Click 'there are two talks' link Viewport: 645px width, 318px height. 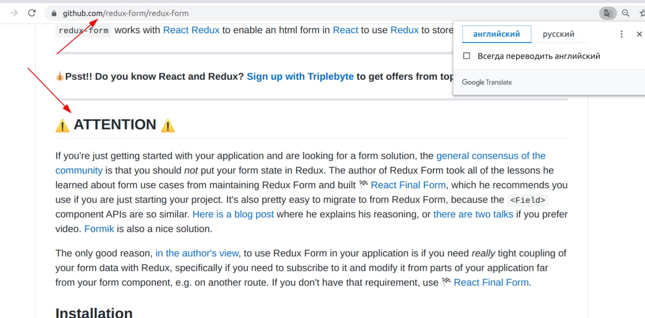473,215
